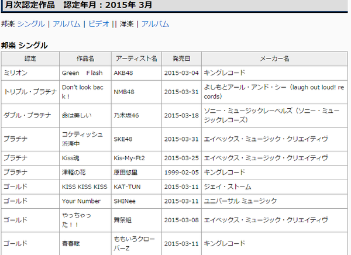Select the 2015-03-08 release date cell
The height and width of the screenshot is (255, 351).
(x=181, y=220)
